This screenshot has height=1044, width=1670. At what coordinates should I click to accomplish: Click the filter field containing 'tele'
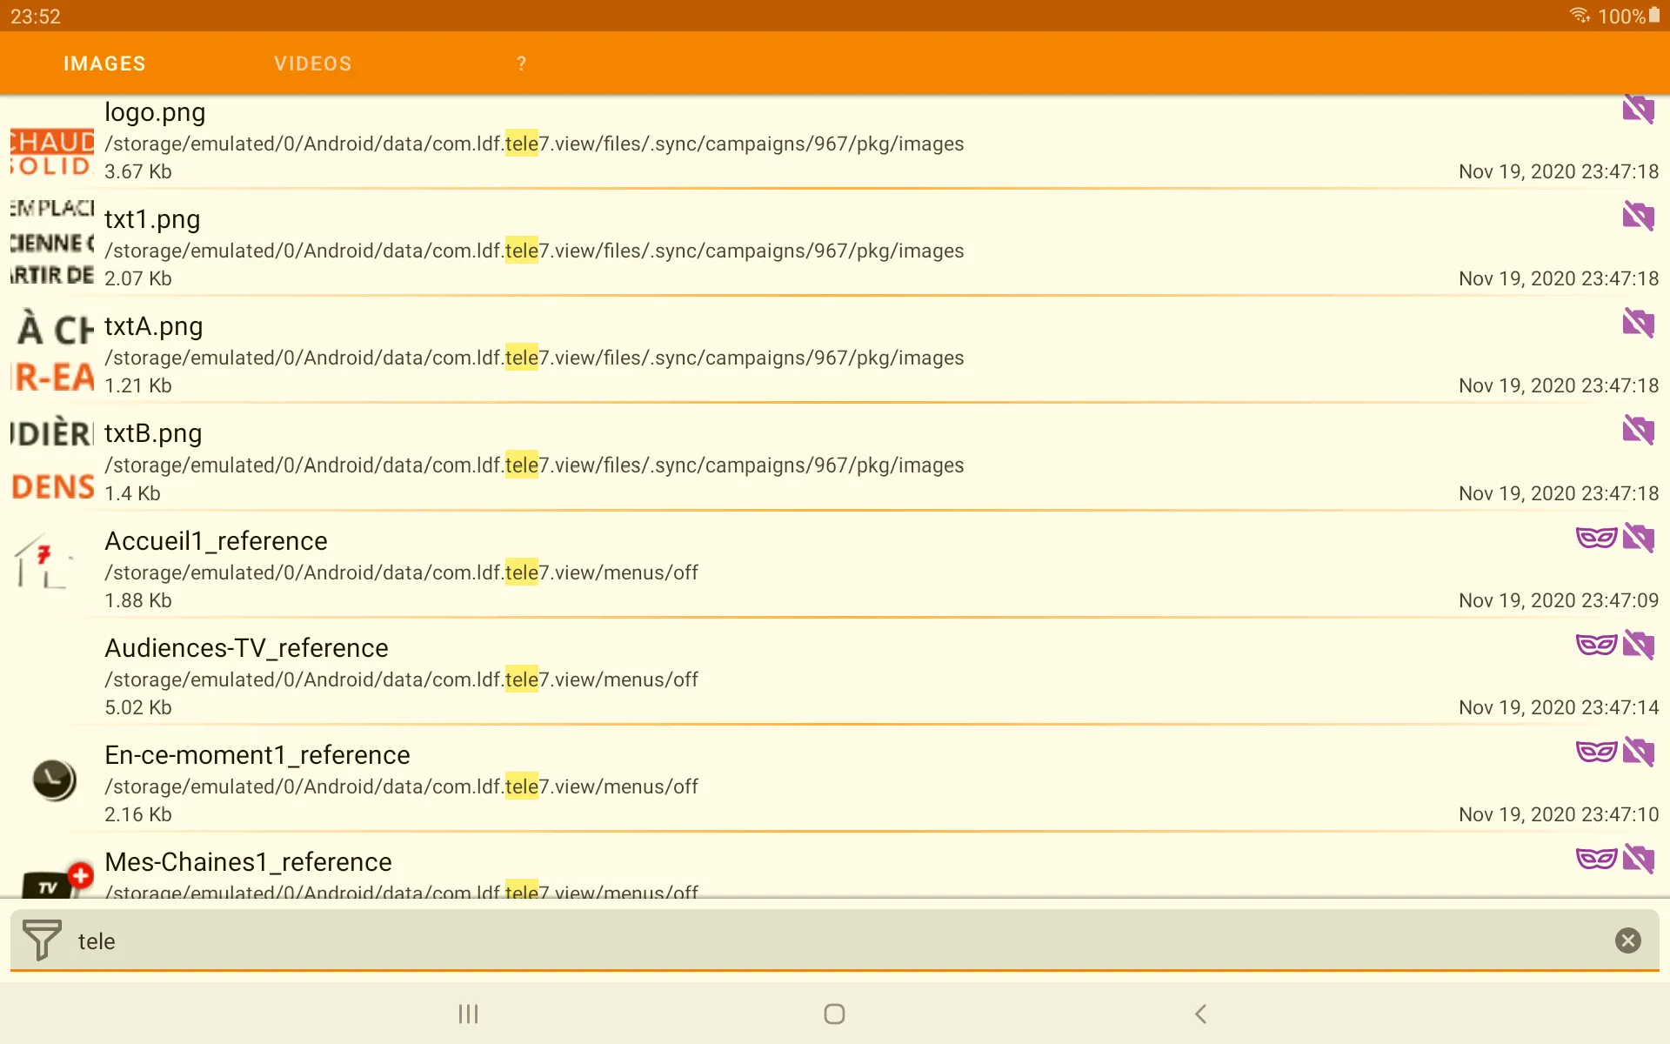tap(835, 940)
